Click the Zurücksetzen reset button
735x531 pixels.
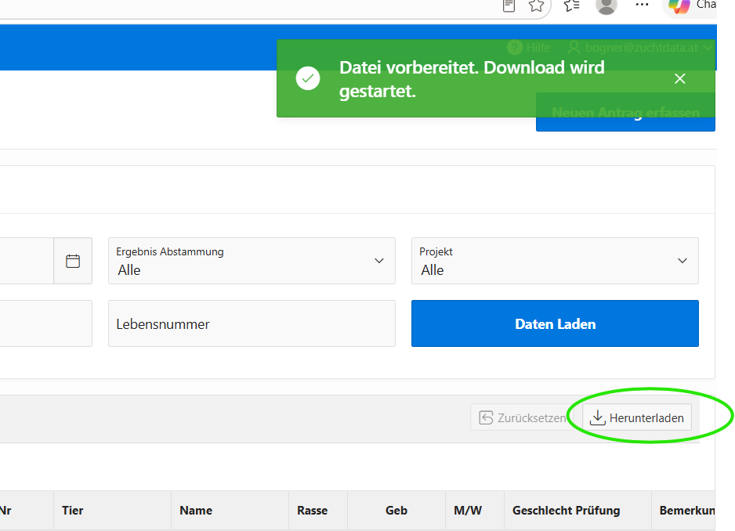pos(522,417)
